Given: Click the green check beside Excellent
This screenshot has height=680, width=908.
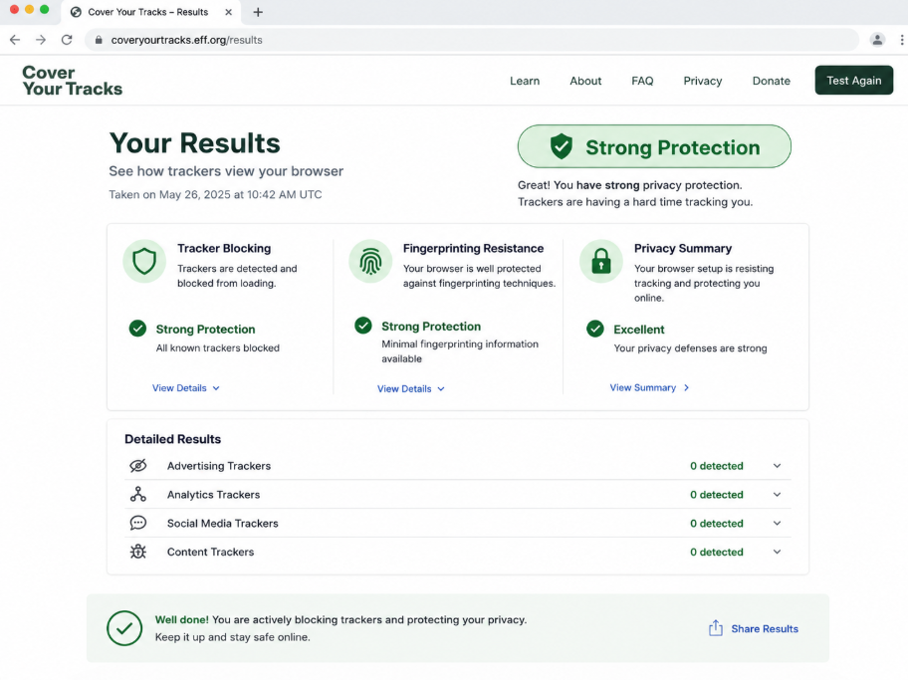Looking at the screenshot, I should tap(595, 329).
